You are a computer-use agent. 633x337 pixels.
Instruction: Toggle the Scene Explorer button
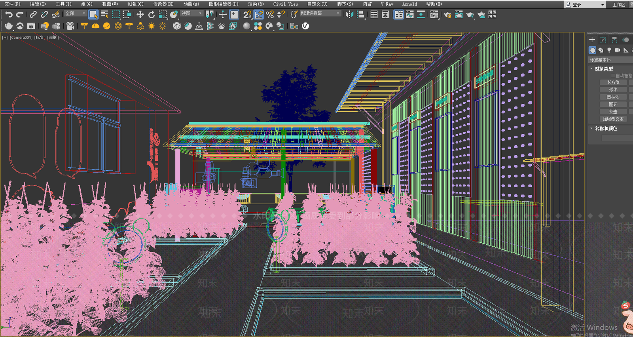[374, 15]
